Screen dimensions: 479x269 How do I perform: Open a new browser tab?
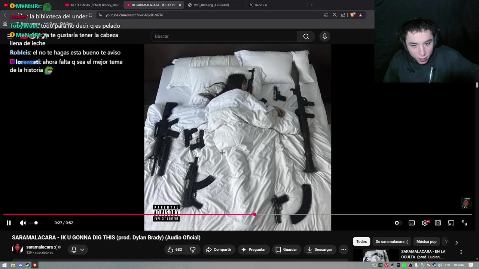(x=312, y=5)
